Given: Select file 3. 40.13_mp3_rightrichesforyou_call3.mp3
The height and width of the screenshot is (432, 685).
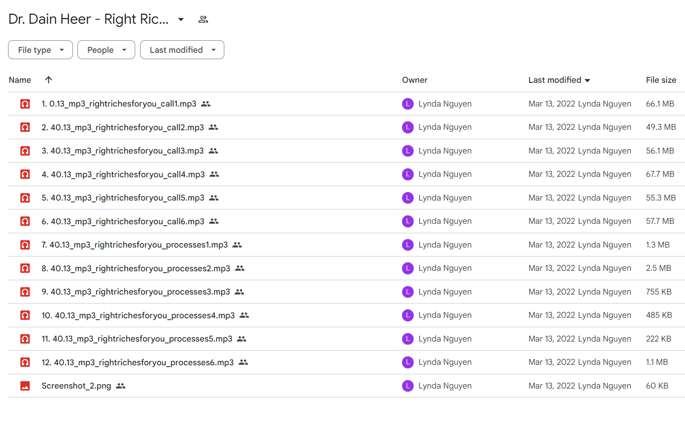Looking at the screenshot, I should 123,151.
